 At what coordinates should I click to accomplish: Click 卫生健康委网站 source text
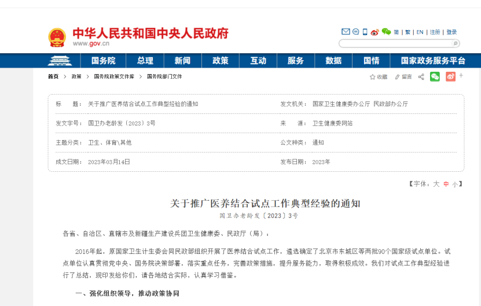(x=332, y=123)
